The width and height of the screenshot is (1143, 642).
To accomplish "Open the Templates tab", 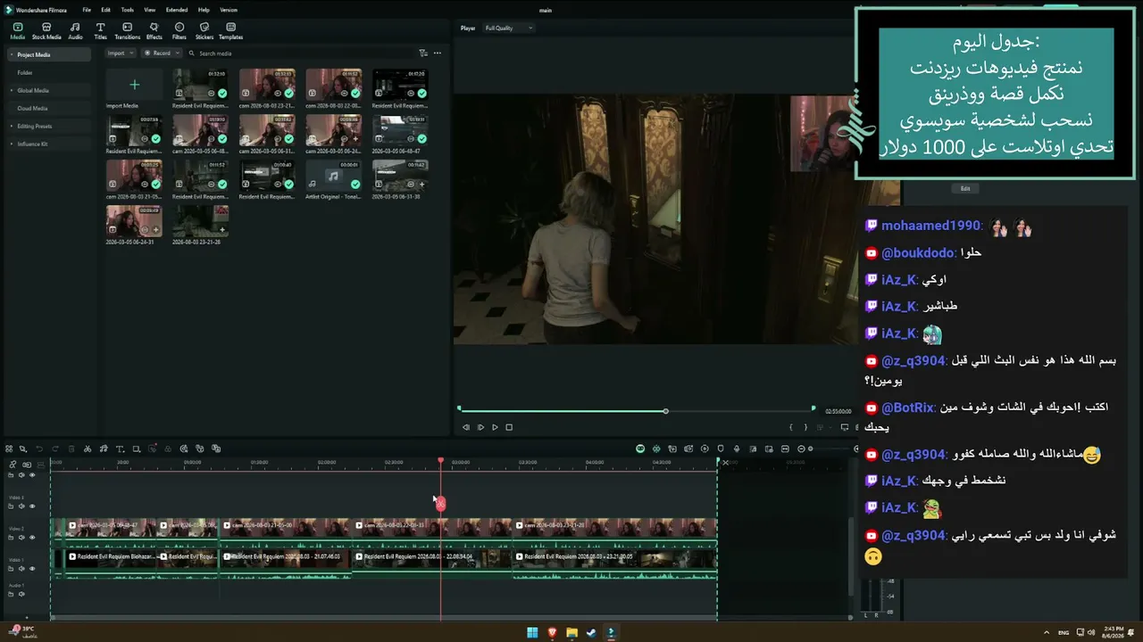I will pyautogui.click(x=230, y=31).
